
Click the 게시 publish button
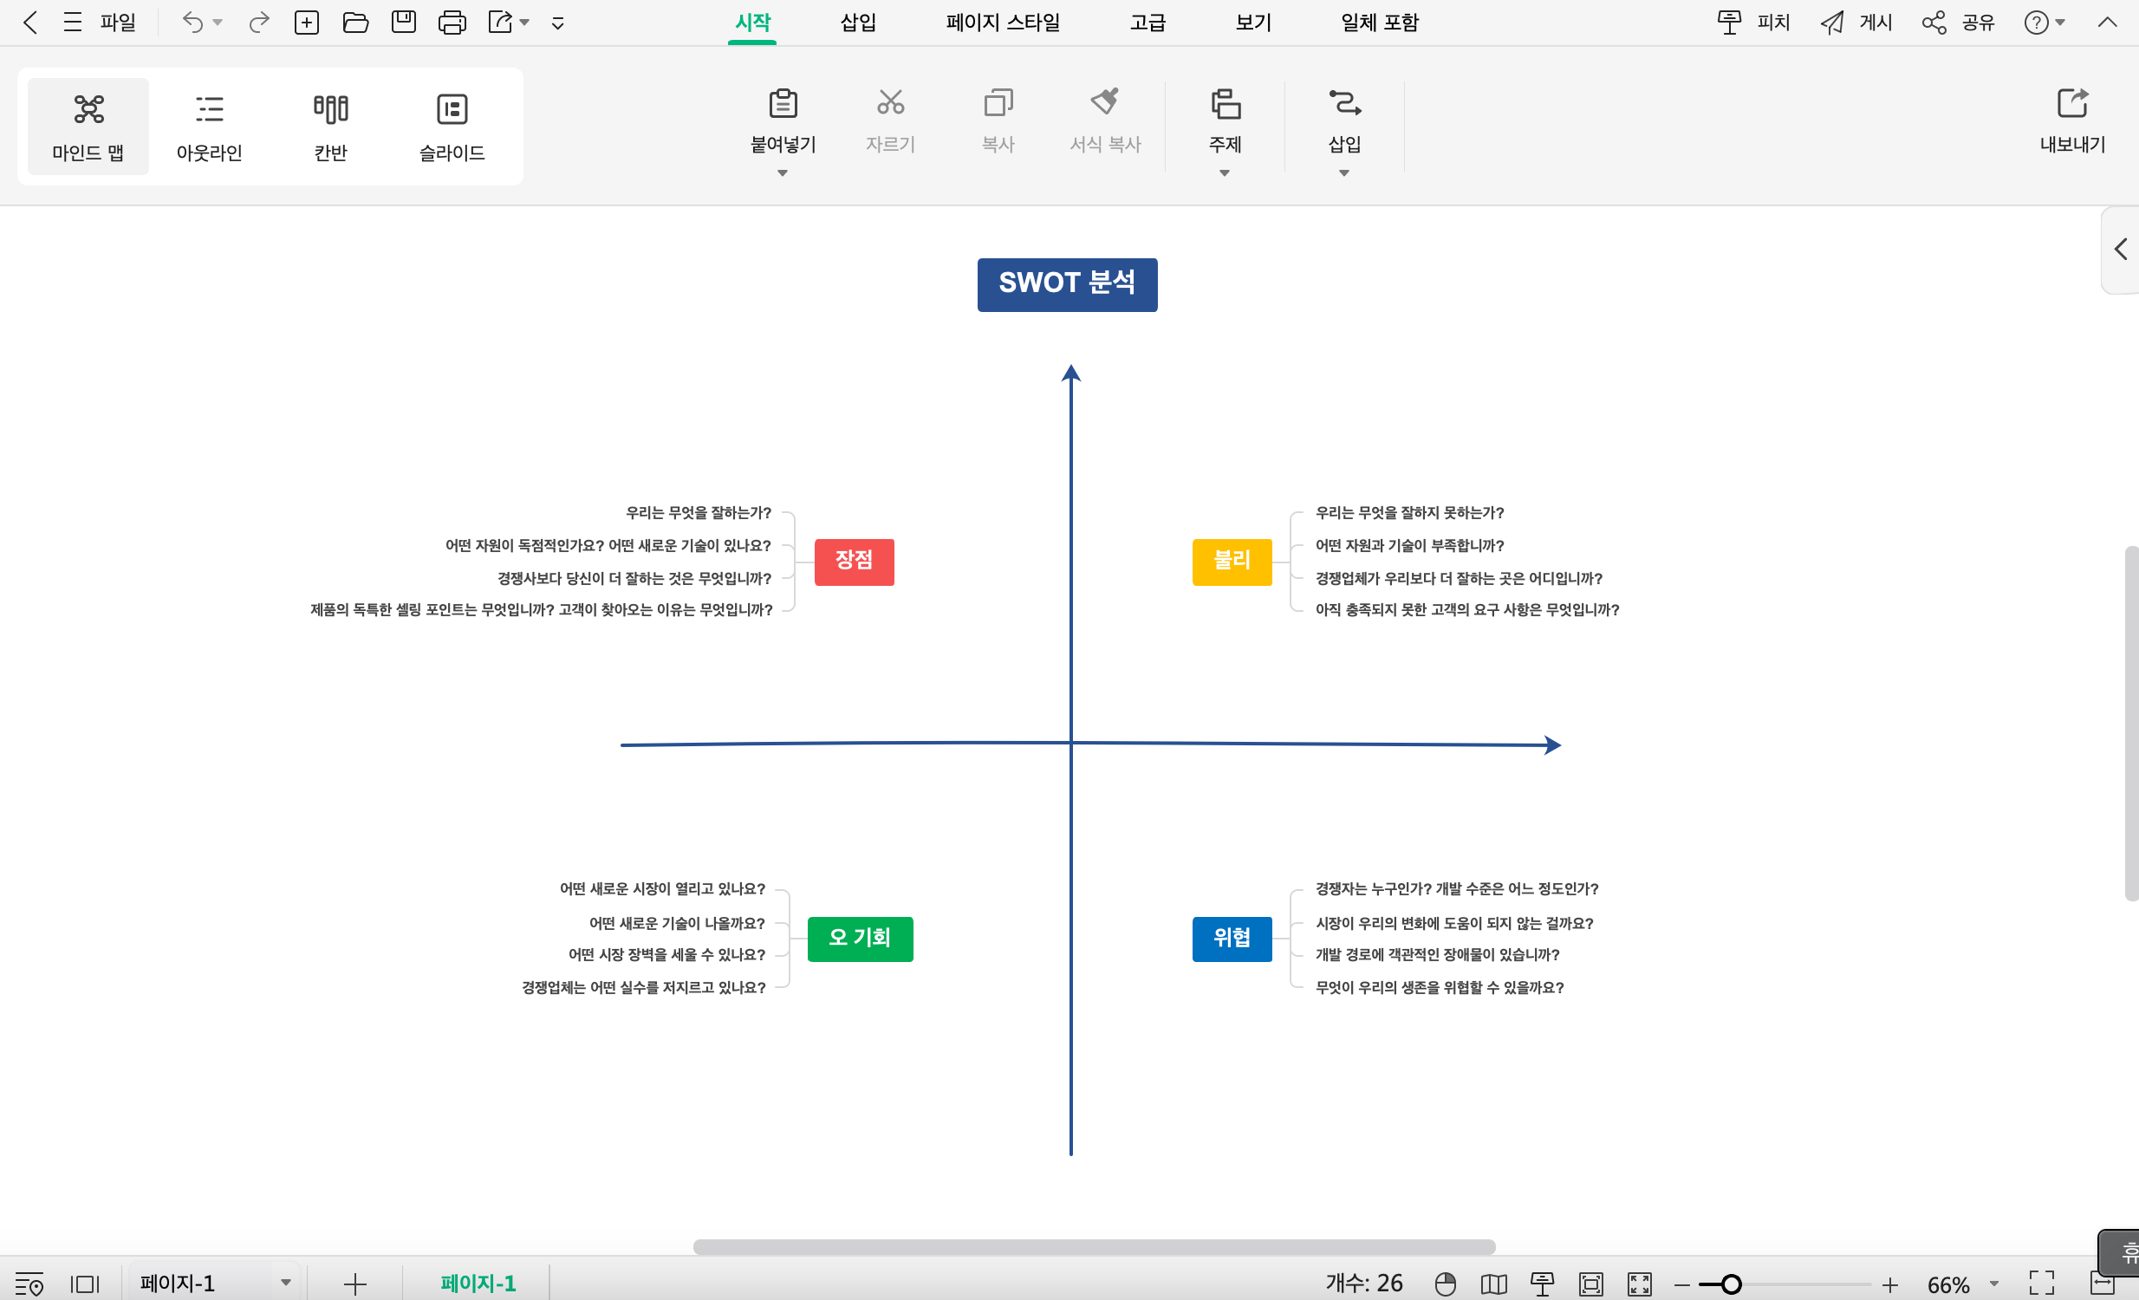[x=1856, y=23]
